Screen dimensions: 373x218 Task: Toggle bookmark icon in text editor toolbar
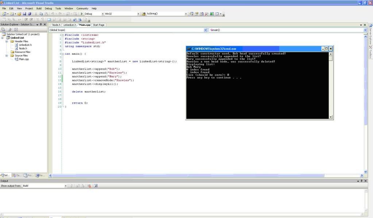pos(49,19)
